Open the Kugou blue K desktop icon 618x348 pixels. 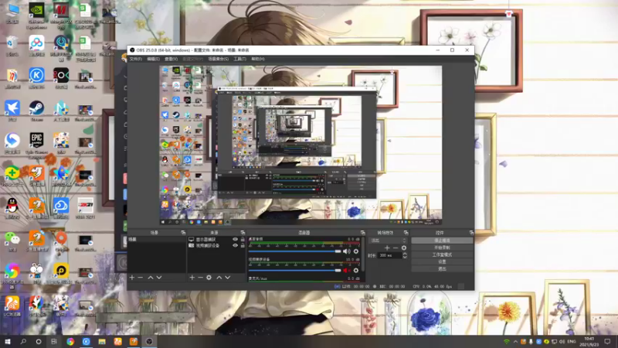click(x=36, y=77)
